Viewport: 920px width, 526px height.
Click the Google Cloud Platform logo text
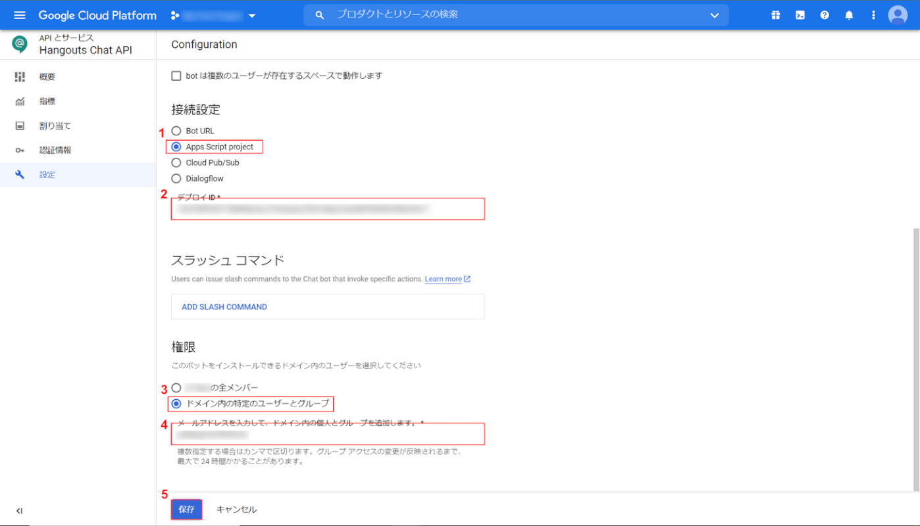(x=97, y=15)
